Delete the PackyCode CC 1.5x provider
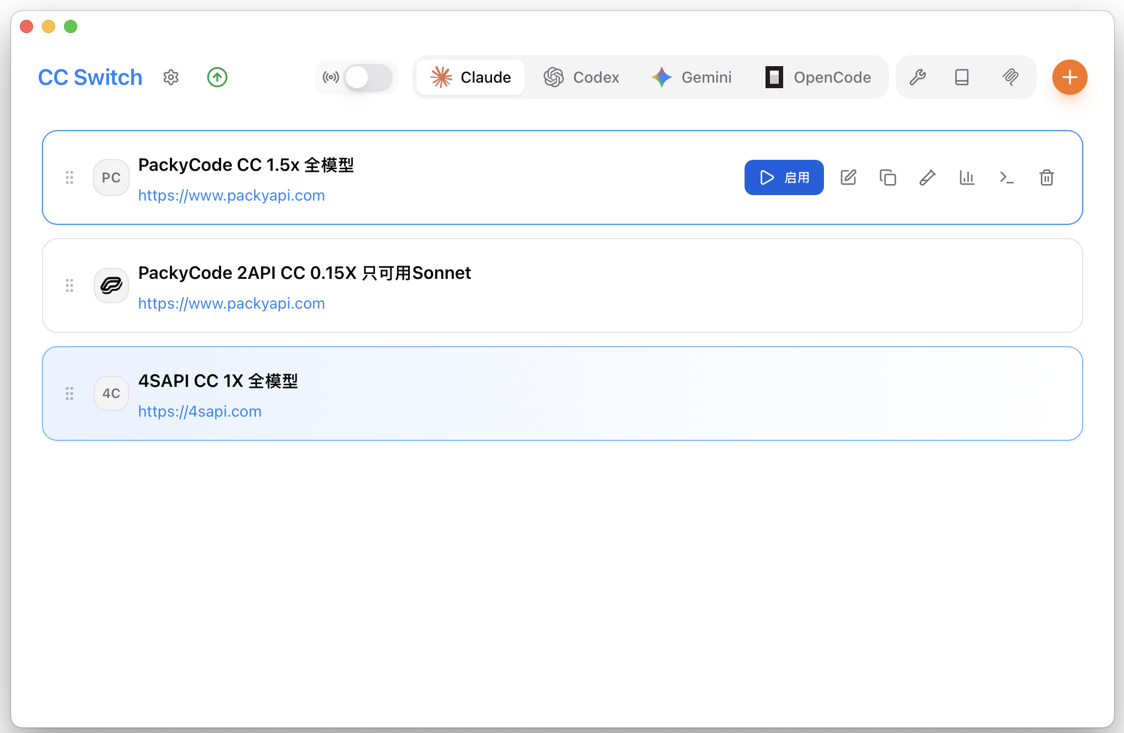1124x733 pixels. [1046, 177]
